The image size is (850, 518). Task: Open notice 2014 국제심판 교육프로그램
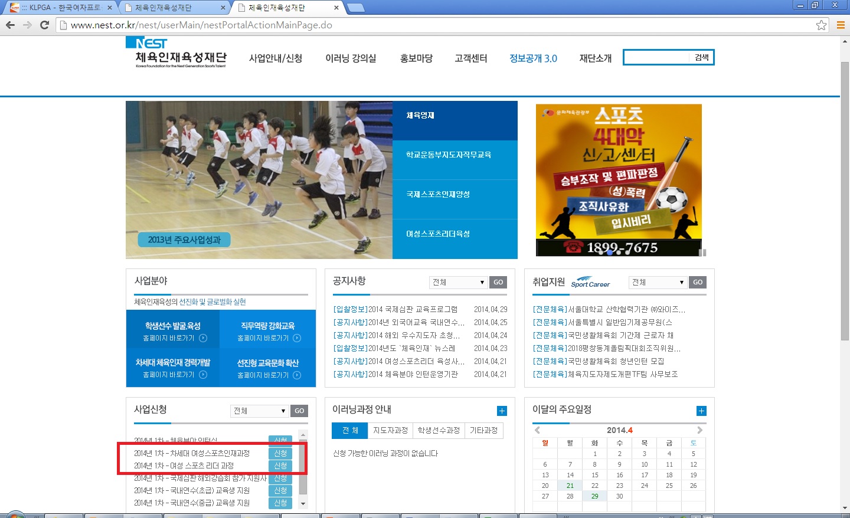(x=395, y=309)
